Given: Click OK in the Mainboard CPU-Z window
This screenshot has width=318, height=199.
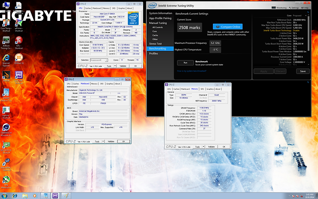Looking at the screenshot, I should pyautogui.click(x=123, y=142).
